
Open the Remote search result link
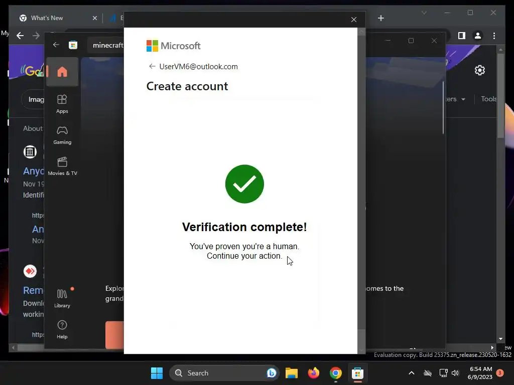pos(33,290)
